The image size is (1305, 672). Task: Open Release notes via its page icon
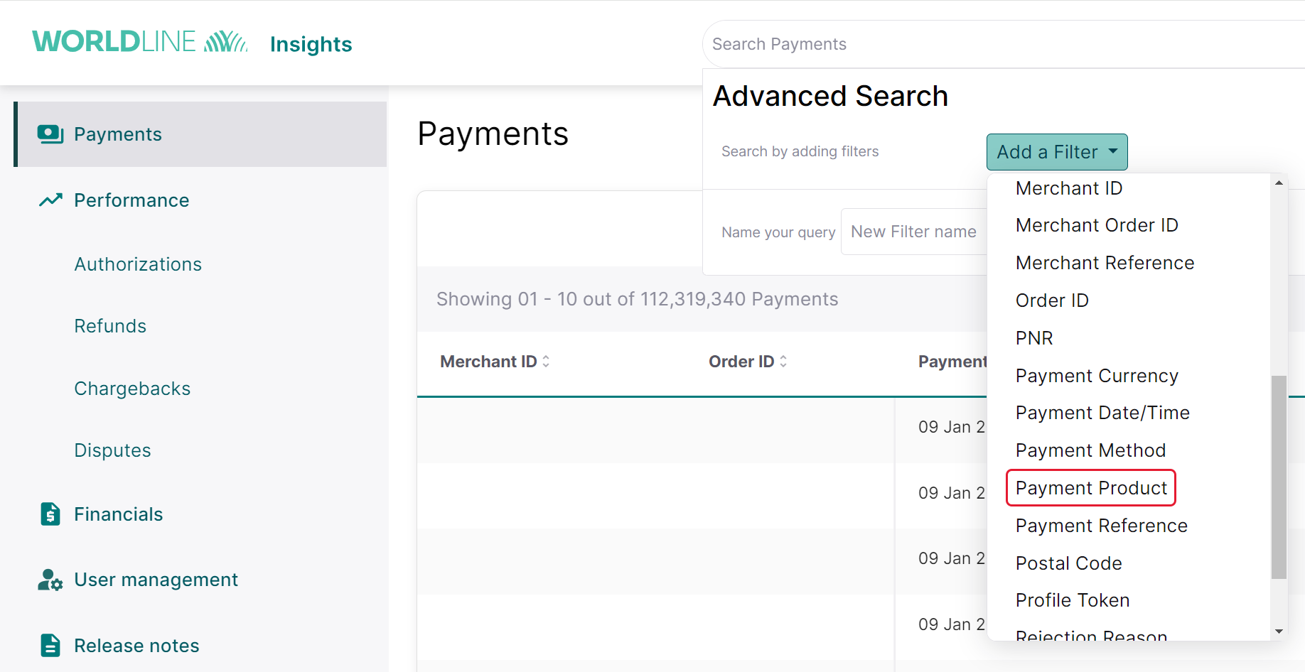(50, 645)
